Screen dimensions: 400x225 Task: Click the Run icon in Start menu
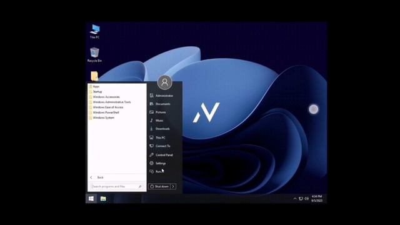tap(151, 171)
